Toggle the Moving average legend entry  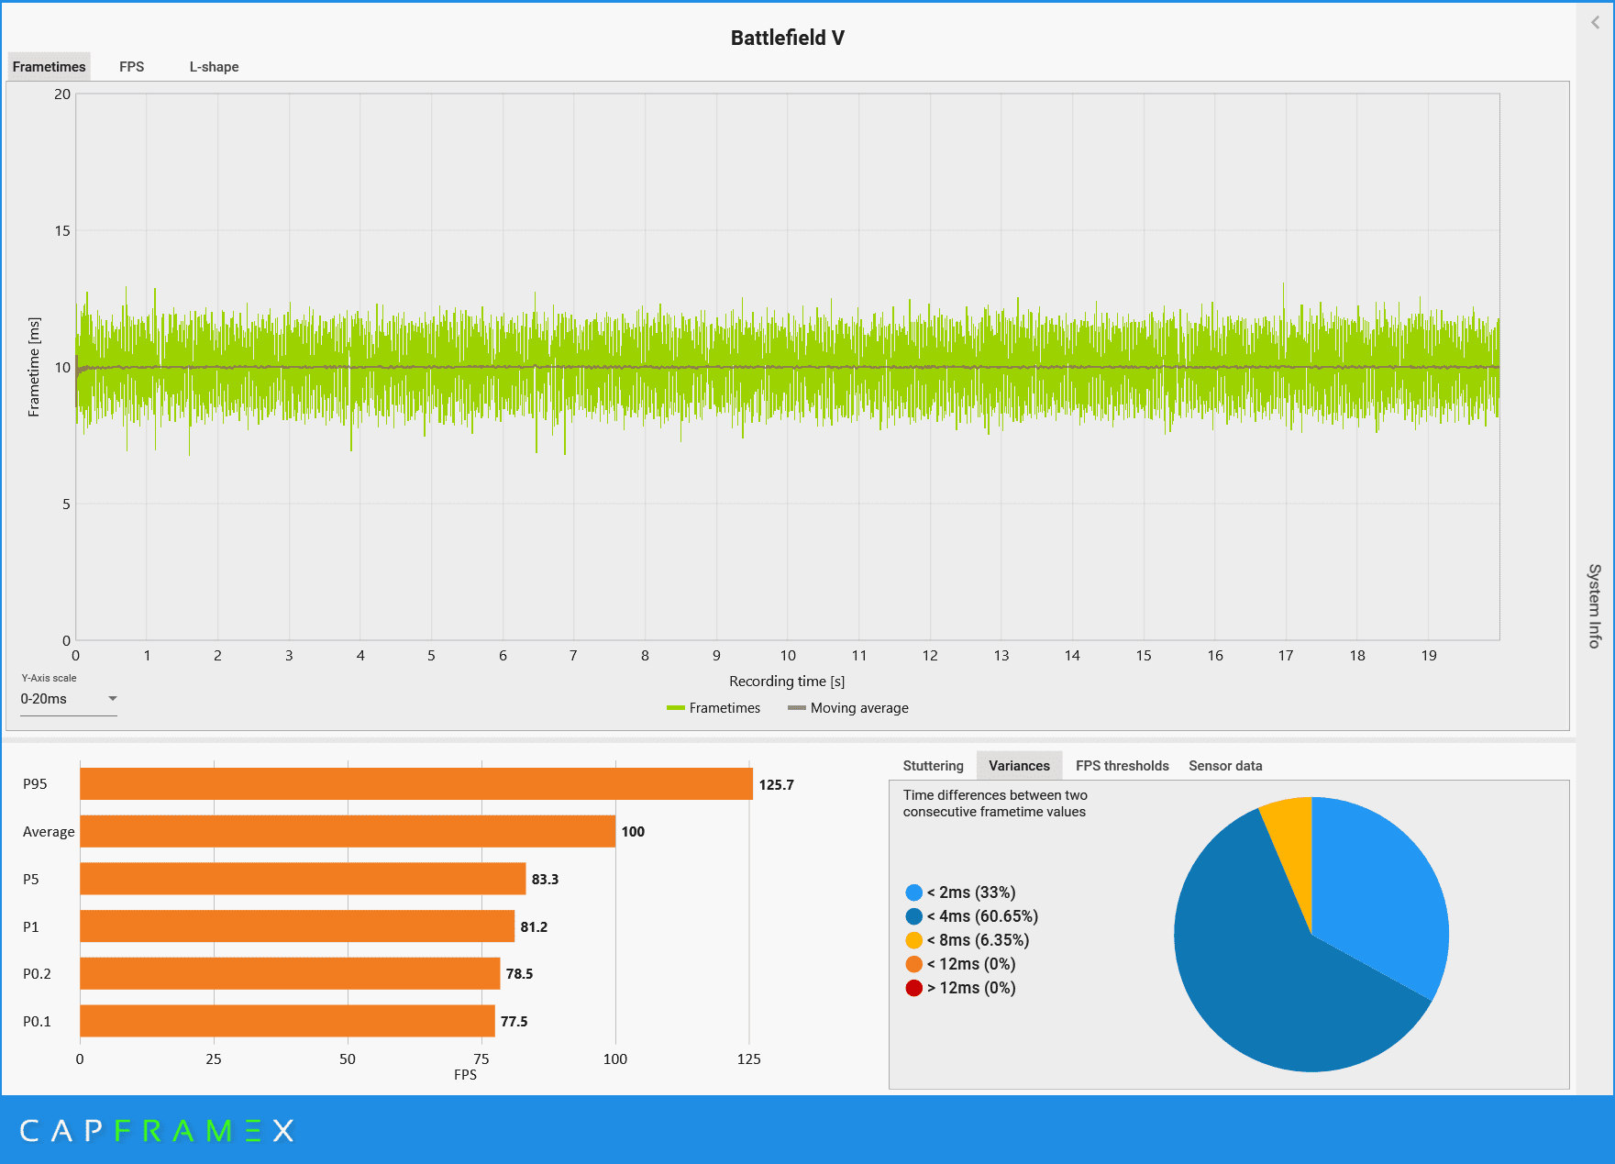848,708
